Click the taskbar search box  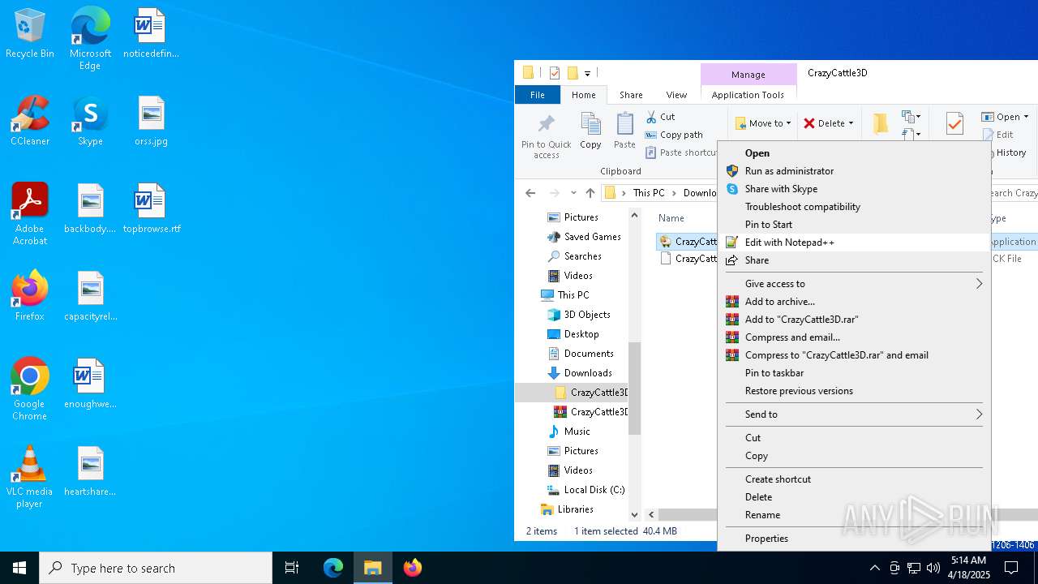point(156,568)
